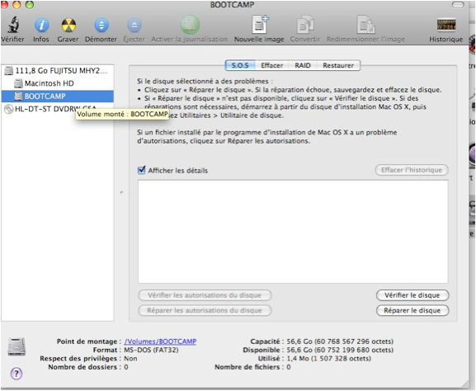Select the Macintosh HD volume

click(x=58, y=83)
